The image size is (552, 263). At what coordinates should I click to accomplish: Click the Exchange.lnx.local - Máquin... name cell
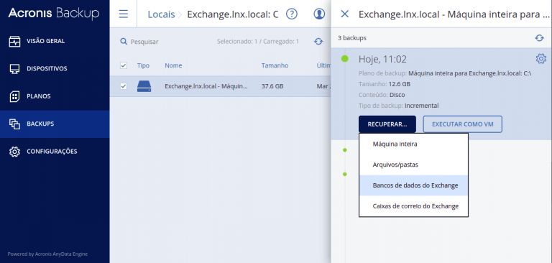(x=206, y=86)
